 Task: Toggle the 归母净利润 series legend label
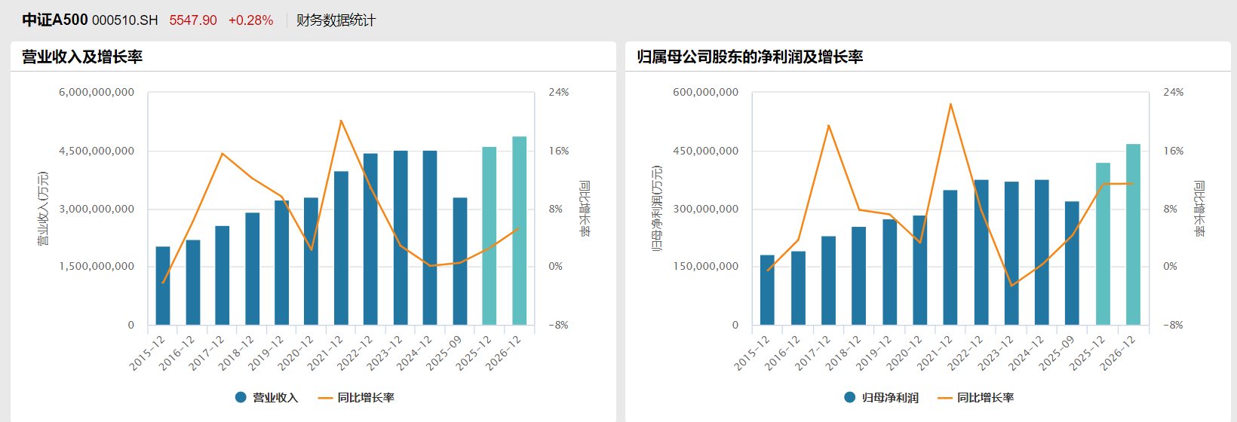(x=890, y=398)
